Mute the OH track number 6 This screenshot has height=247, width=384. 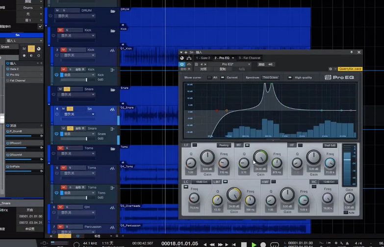tap(60, 207)
